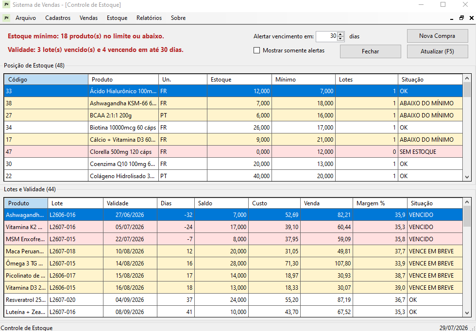Select the Clorella 500mg 120 cáps row
476x331 pixels.
tap(234, 152)
